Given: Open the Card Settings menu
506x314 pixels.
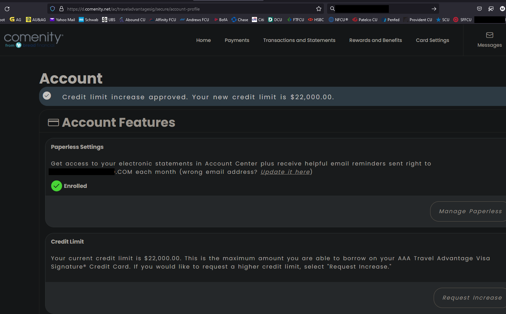Looking at the screenshot, I should point(432,40).
